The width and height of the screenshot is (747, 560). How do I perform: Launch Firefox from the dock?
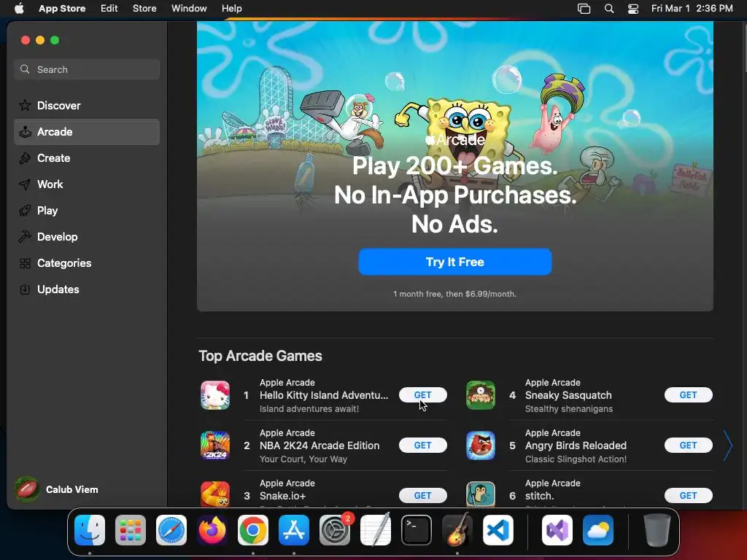click(212, 530)
